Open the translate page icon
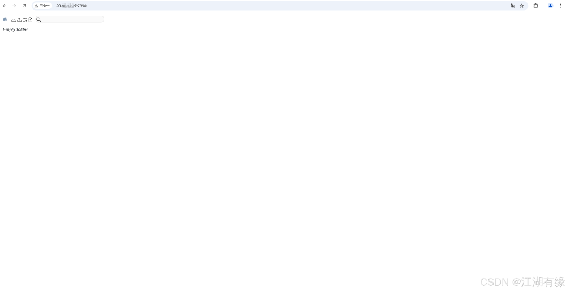The height and width of the screenshot is (291, 566). tap(513, 6)
